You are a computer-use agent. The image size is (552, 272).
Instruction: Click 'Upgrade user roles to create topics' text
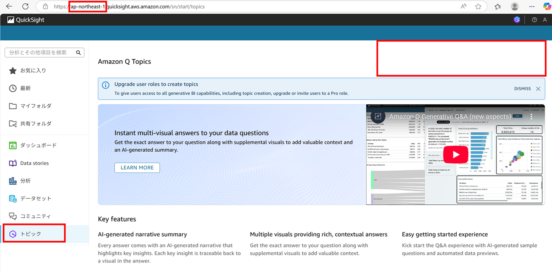[156, 84]
